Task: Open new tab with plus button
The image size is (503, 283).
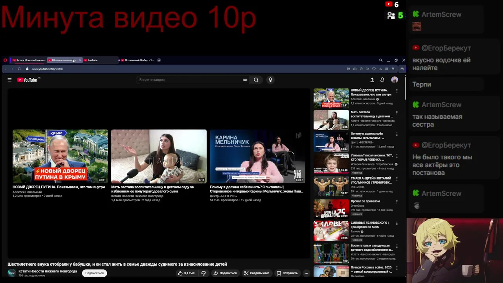Action: coord(159,60)
